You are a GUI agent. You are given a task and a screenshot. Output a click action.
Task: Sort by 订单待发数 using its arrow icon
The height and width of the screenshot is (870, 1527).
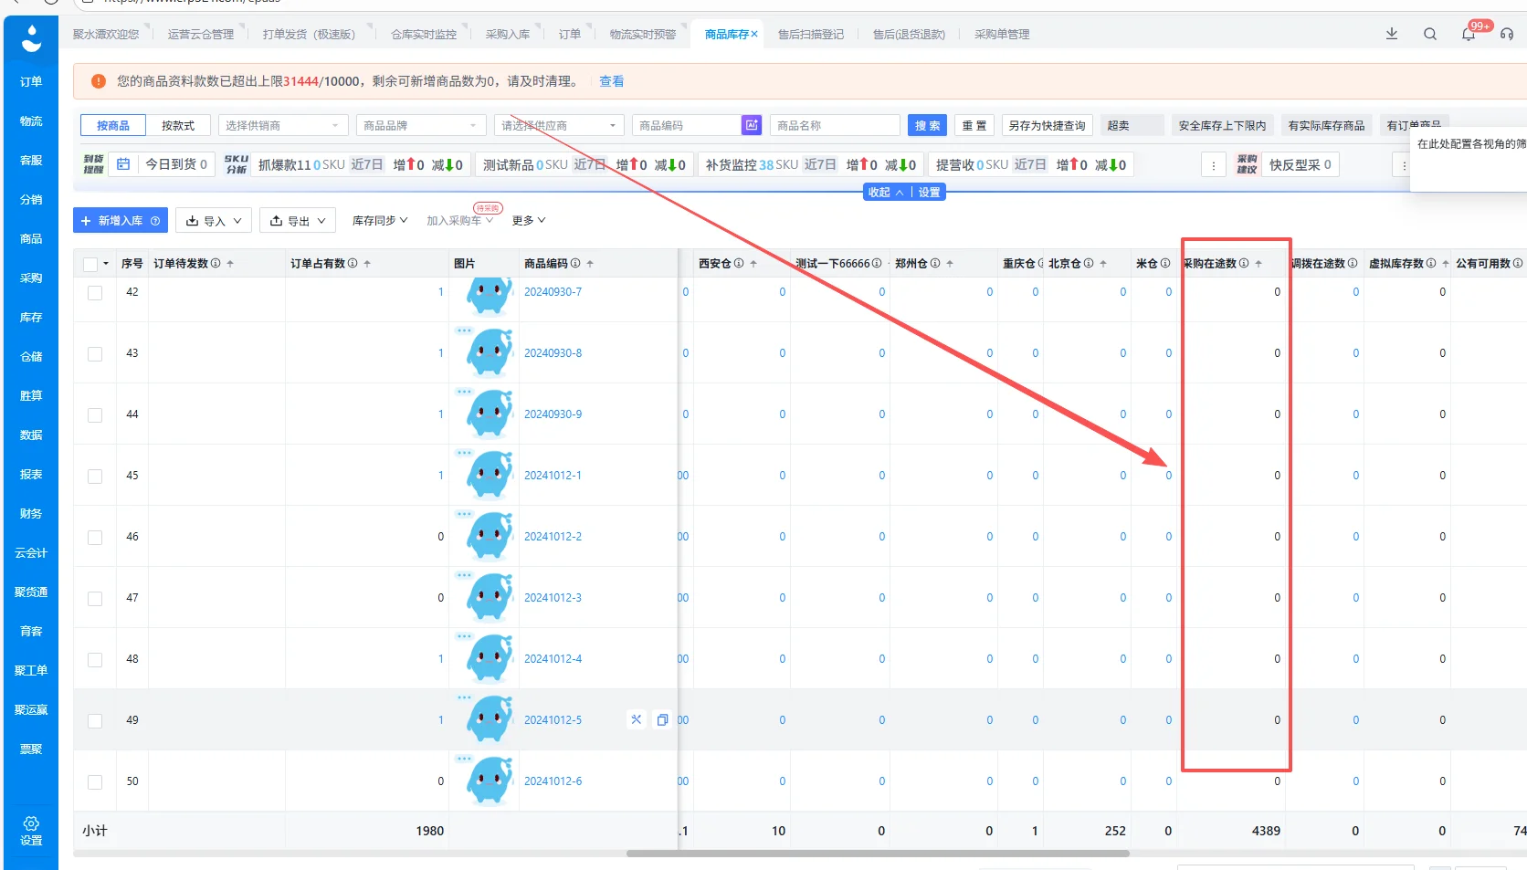[x=230, y=264]
